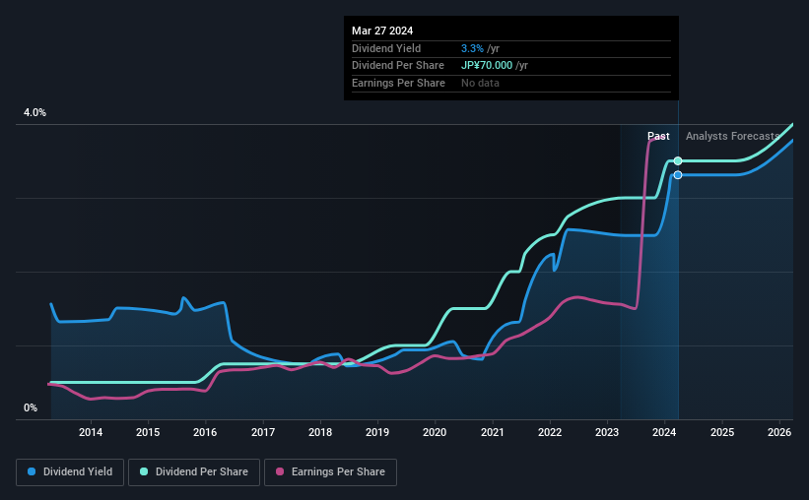Click the blue dividend yield marker at Mar 2024

tap(678, 175)
